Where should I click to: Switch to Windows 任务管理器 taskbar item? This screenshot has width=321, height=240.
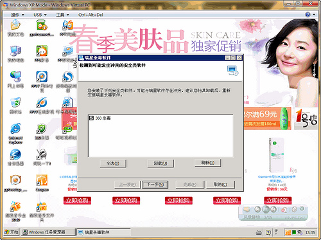48,232
